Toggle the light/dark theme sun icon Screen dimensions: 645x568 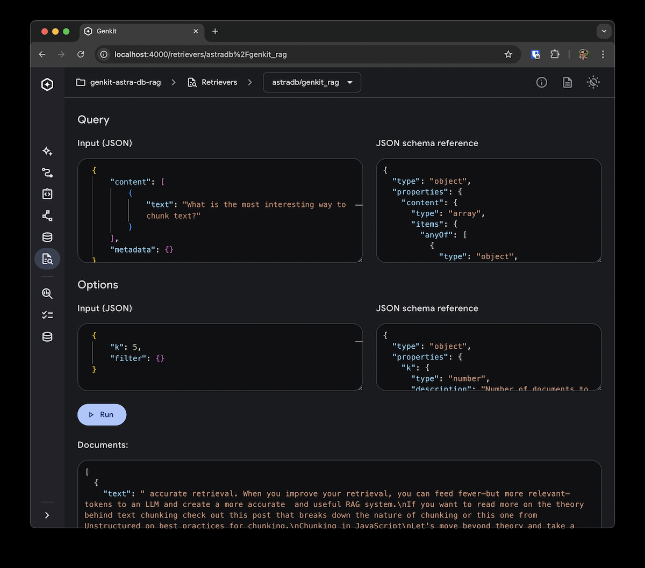pos(593,82)
